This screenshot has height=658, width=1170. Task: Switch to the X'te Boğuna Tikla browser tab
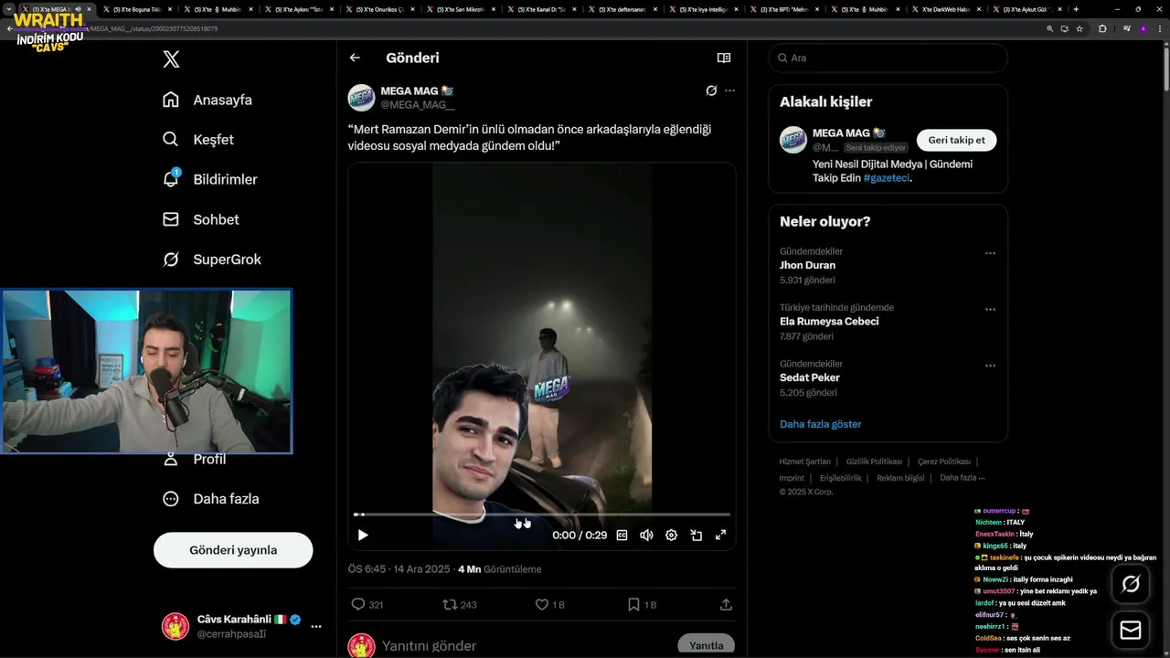coord(135,9)
